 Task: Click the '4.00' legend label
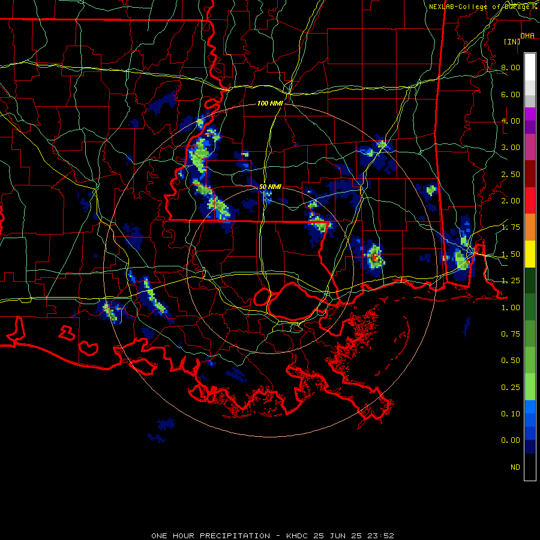click(x=511, y=121)
